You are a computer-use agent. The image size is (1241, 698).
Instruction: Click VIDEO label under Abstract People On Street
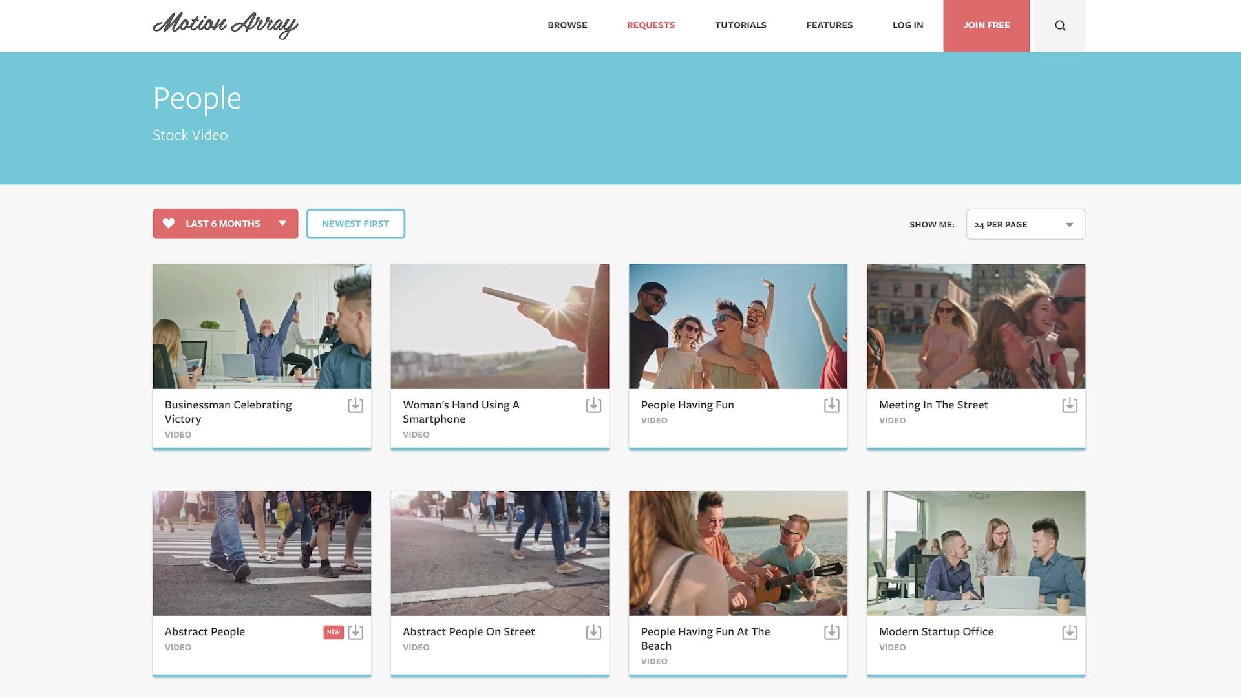416,647
